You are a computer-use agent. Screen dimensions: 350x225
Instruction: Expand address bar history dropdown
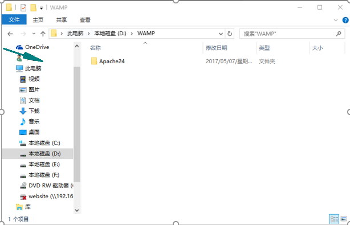[x=221, y=34]
